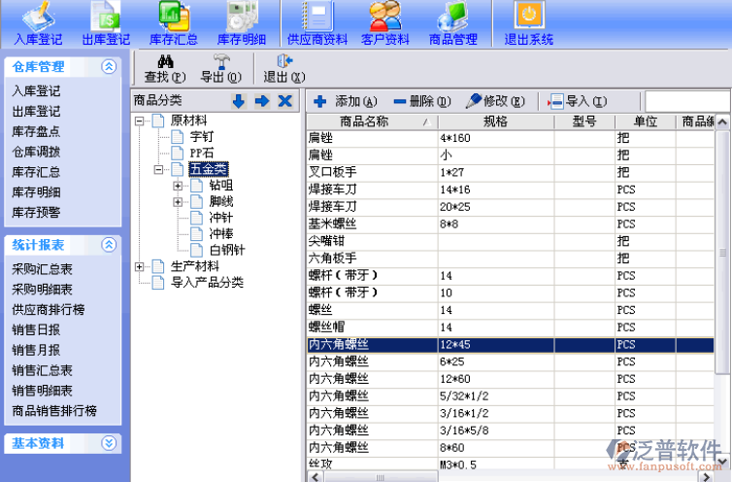This screenshot has width=732, height=482.
Task: Expand the 基本资料 panel
Action: [109, 443]
